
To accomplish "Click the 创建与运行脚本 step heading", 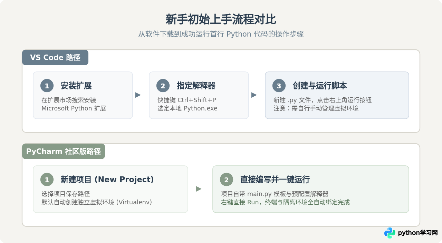I will click(320, 86).
